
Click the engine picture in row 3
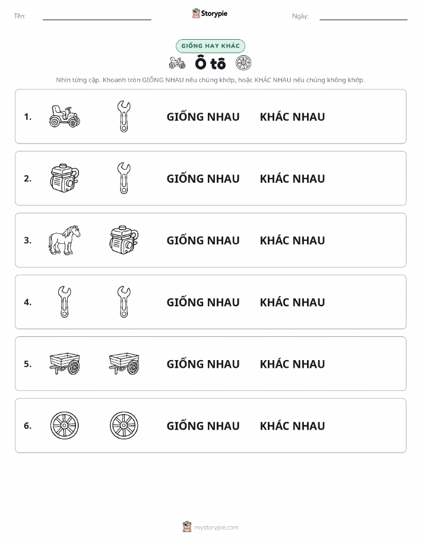coord(124,240)
